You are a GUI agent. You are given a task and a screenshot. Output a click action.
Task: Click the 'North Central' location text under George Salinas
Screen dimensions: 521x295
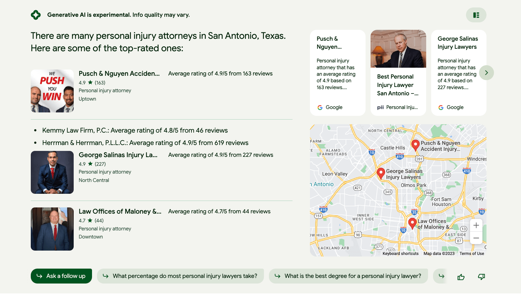[x=94, y=180]
